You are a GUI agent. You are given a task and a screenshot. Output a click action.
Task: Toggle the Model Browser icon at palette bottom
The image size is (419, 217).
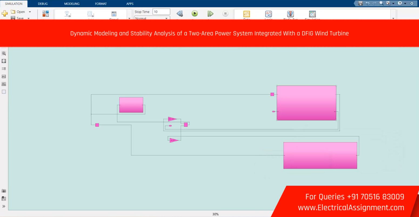coord(4,198)
